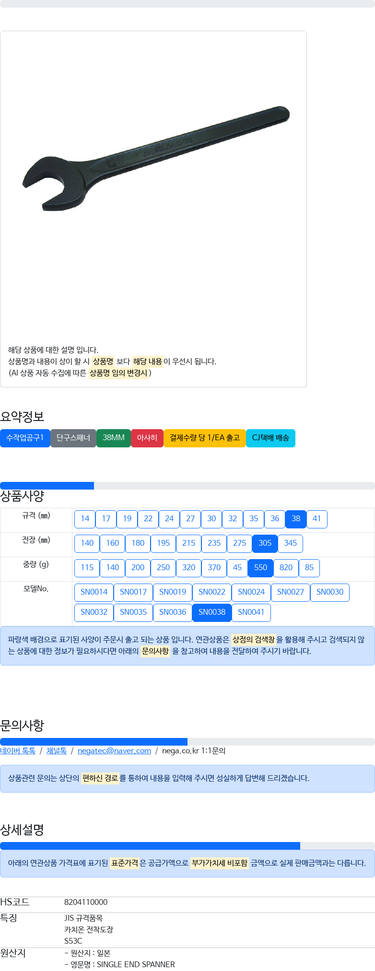Click the CJ택배 배송 delivery badge
The width and height of the screenshot is (375, 971).
[x=270, y=438]
